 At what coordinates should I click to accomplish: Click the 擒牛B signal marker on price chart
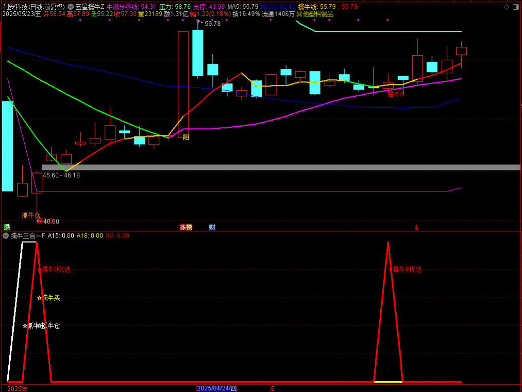[396, 94]
